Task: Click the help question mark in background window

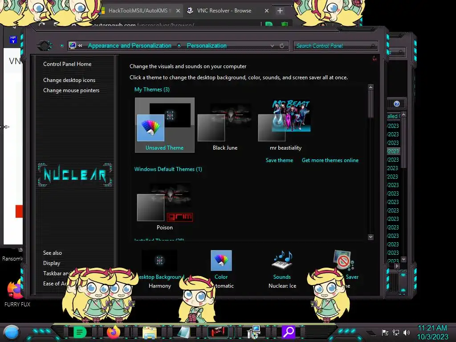Action: click(396, 104)
